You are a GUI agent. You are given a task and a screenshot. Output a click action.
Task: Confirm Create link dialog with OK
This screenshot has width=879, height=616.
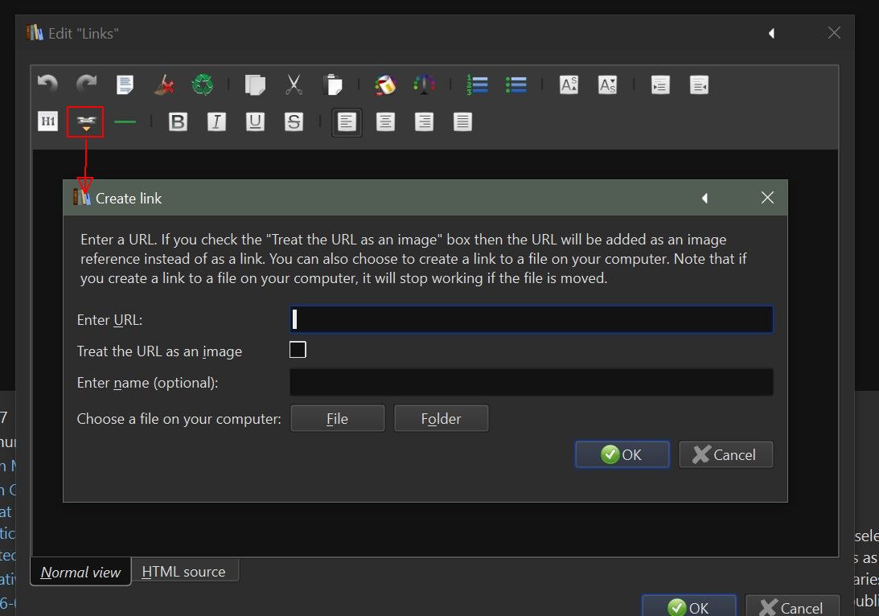(622, 454)
